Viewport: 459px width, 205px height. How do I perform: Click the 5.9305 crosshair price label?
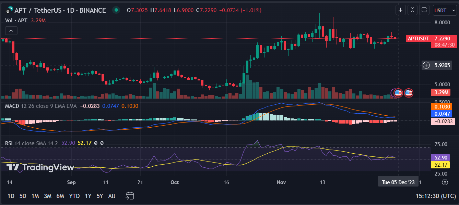click(442, 65)
